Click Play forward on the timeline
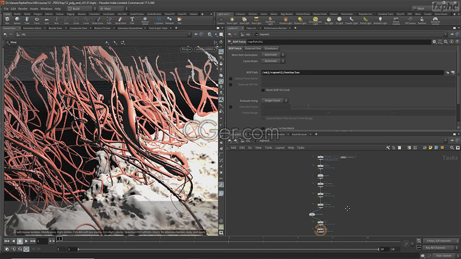461x259 pixels. pos(26,241)
